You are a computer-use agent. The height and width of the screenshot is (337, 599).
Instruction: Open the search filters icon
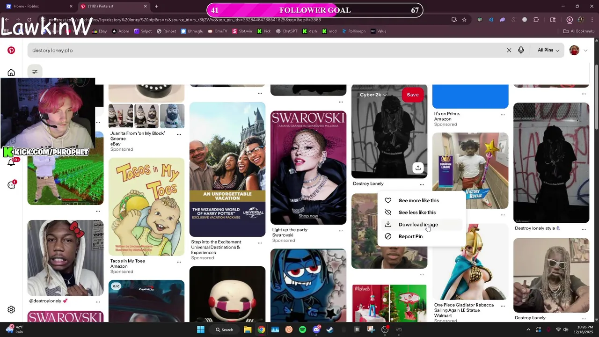(35, 72)
